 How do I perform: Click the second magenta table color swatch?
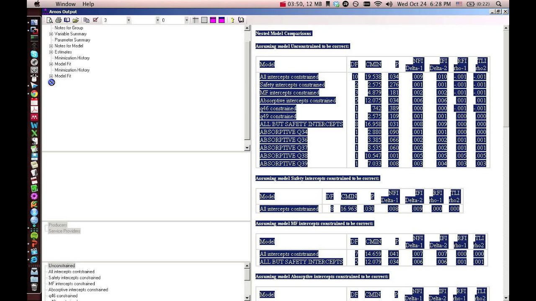coord(222,20)
